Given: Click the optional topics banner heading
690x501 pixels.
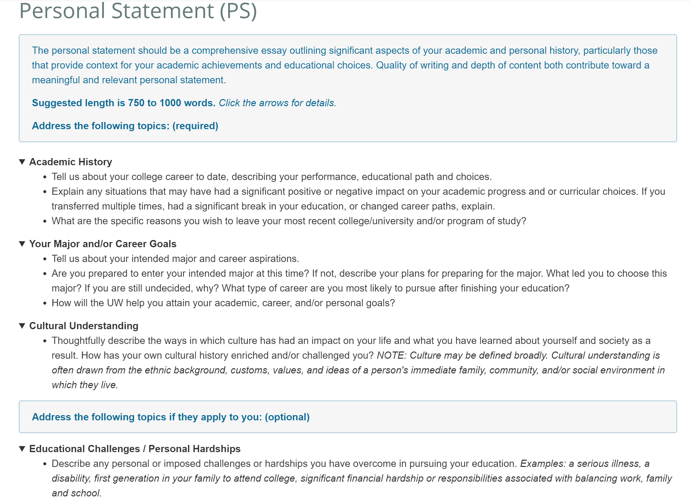Looking at the screenshot, I should (171, 417).
